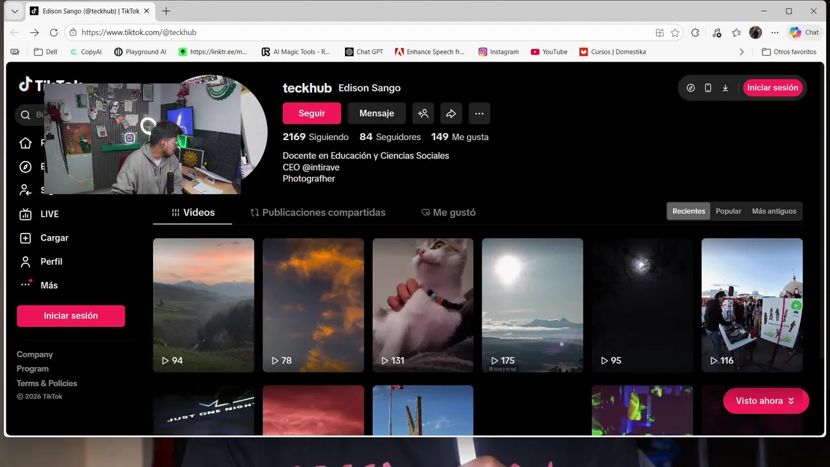The height and width of the screenshot is (467, 830).
Task: Open the tab search dropdown arrow
Action: pyautogui.click(x=14, y=11)
